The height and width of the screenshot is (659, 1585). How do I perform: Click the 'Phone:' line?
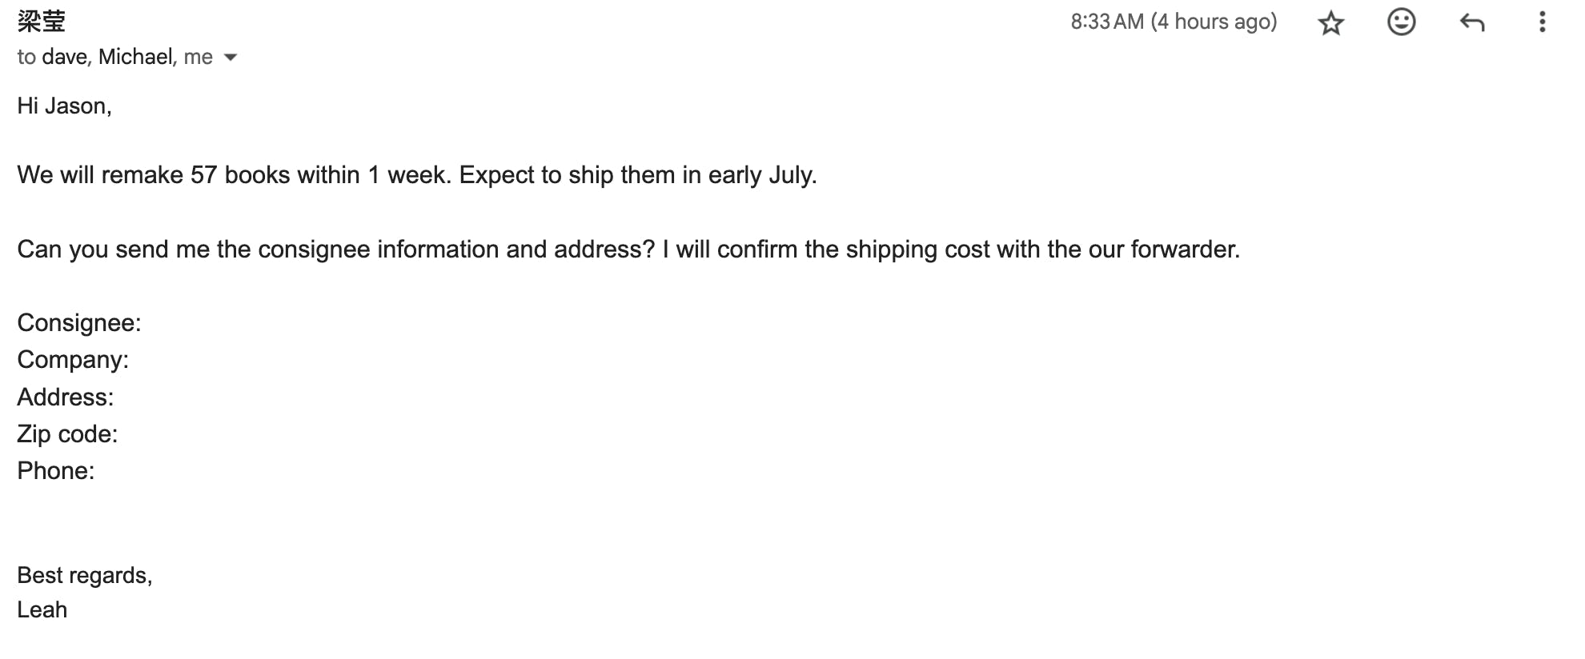click(x=56, y=471)
